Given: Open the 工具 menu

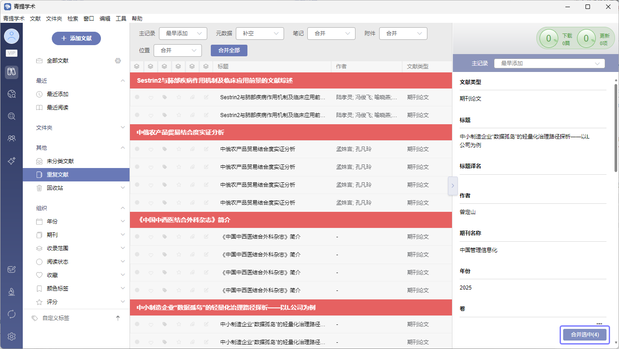Looking at the screenshot, I should 121,18.
